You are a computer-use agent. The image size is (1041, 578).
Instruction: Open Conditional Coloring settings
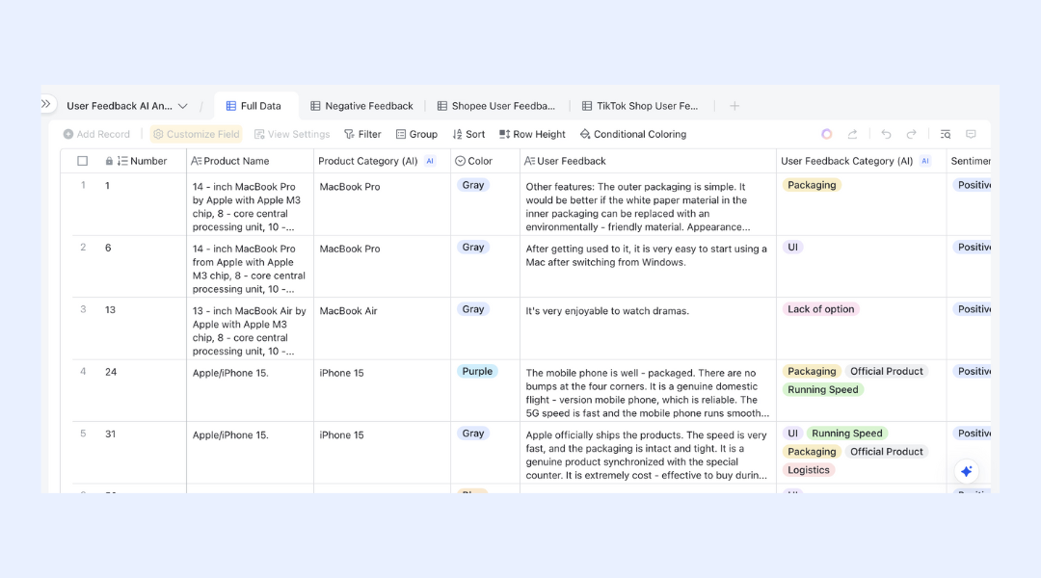pos(632,134)
